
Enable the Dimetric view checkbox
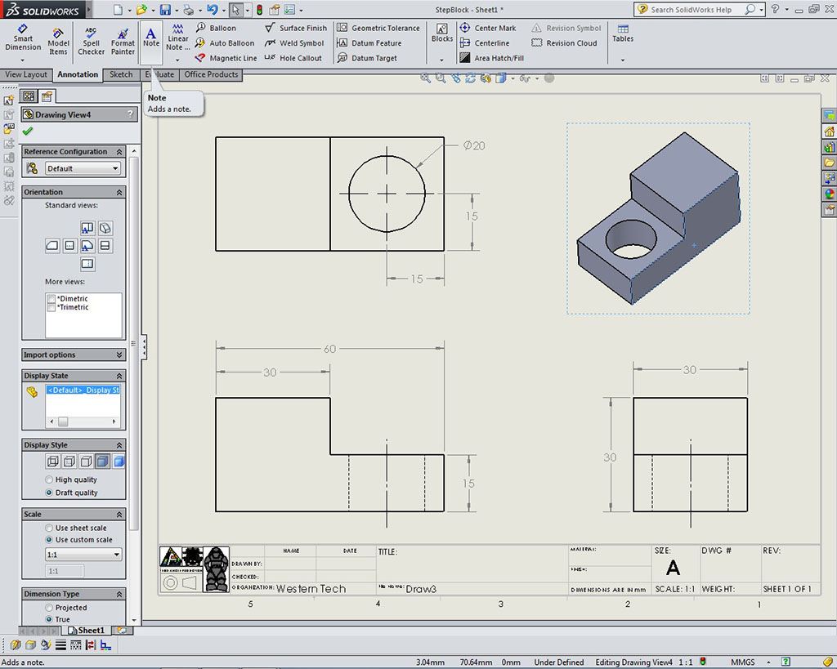pyautogui.click(x=52, y=299)
